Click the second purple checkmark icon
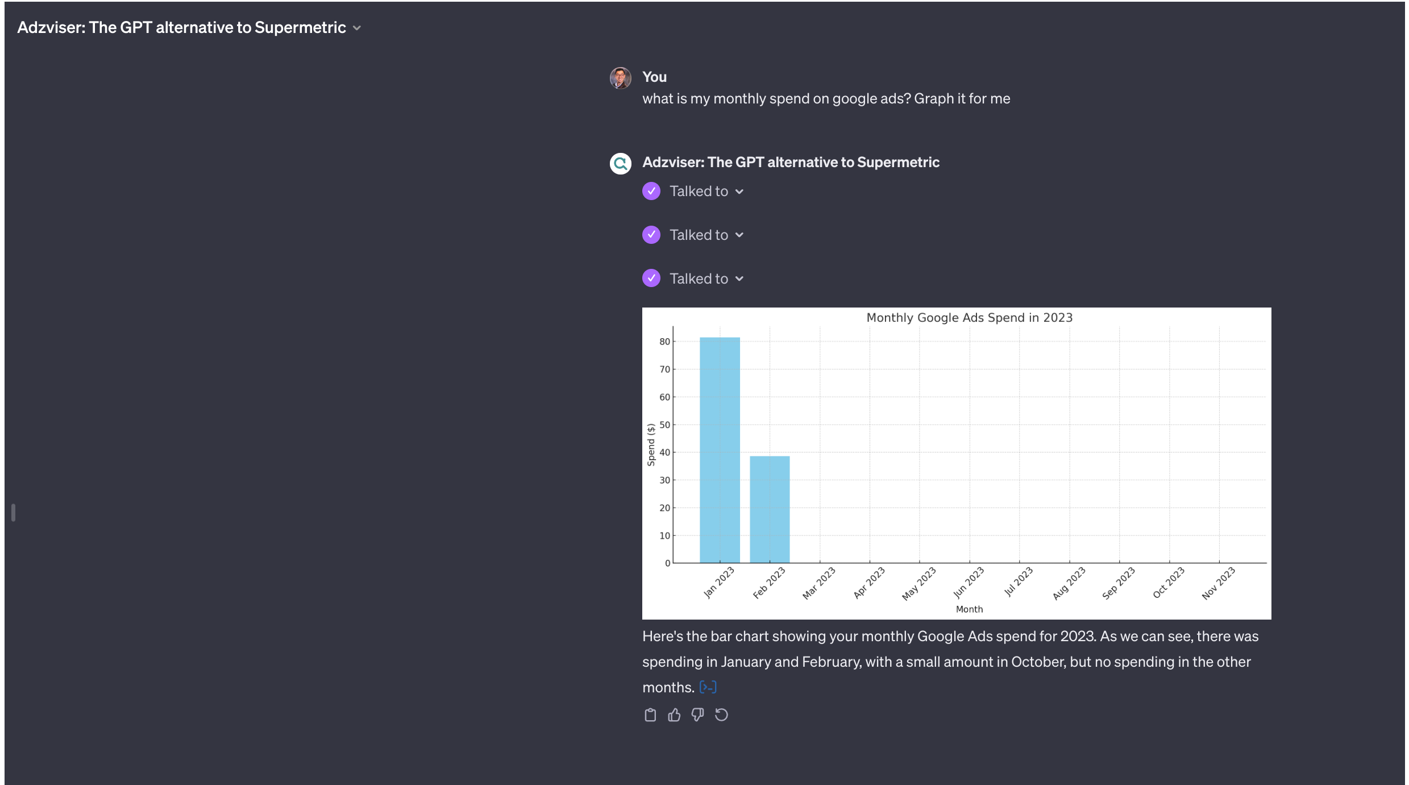The width and height of the screenshot is (1409, 785). coord(651,235)
